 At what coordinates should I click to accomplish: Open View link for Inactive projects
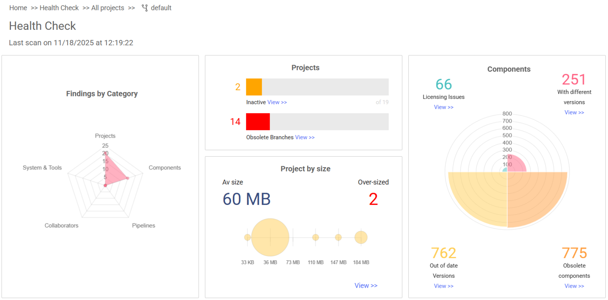click(x=277, y=102)
